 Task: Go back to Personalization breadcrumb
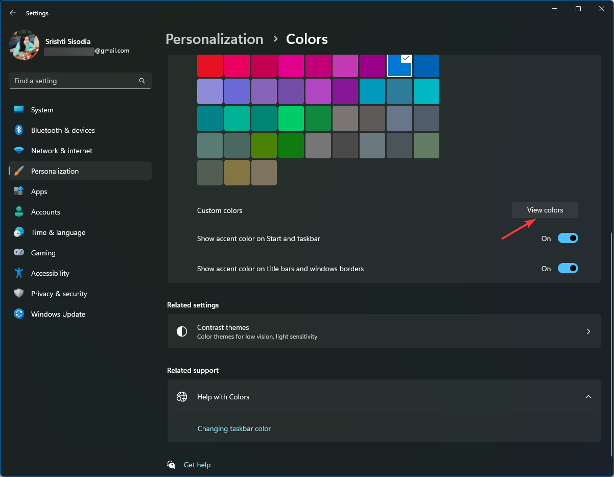(215, 39)
